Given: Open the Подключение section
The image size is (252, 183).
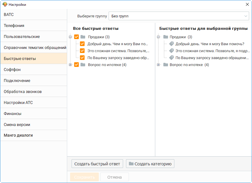Looking at the screenshot, I should [x=34, y=81].
